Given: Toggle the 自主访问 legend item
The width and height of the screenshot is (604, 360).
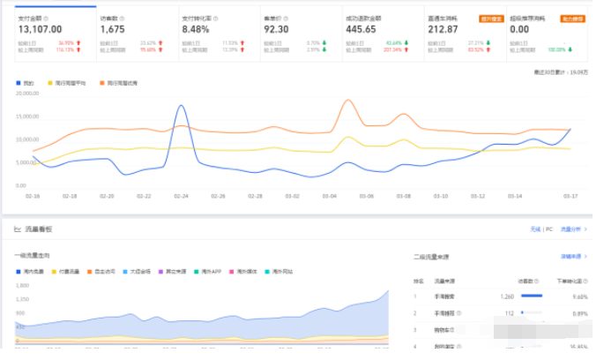Looking at the screenshot, I should [x=101, y=272].
